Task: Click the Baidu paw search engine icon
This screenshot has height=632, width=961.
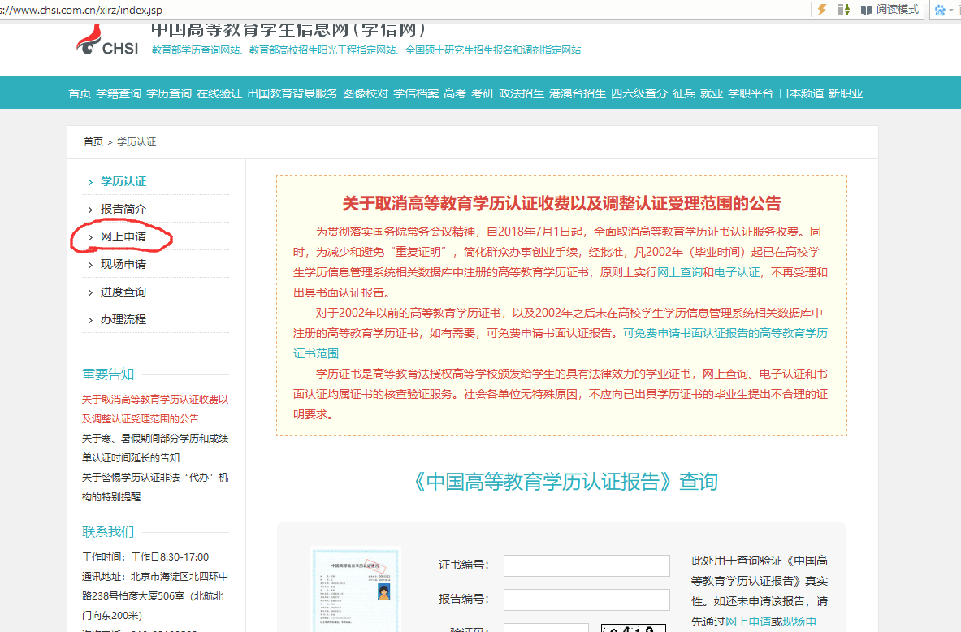Action: coord(940,10)
